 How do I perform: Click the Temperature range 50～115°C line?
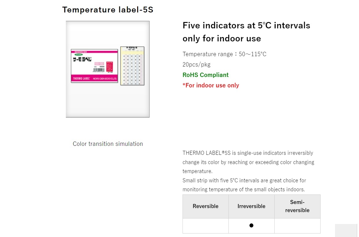(224, 54)
